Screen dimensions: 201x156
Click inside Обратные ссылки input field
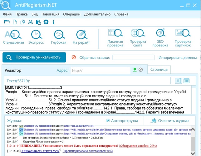coord(134,57)
